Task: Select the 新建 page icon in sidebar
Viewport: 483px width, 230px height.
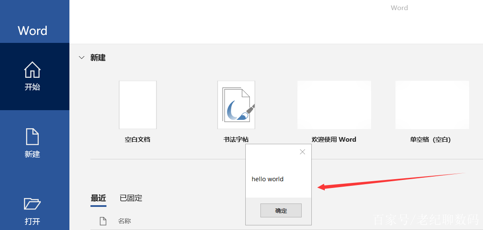Action: click(x=32, y=137)
